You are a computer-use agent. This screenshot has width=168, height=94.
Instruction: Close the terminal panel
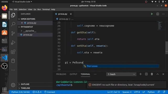[x=163, y=74]
